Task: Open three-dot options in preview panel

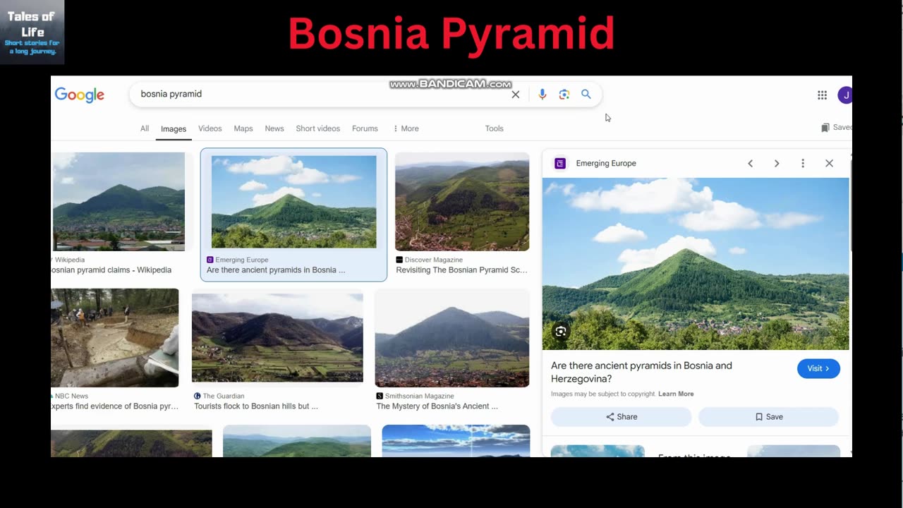Action: pyautogui.click(x=803, y=163)
